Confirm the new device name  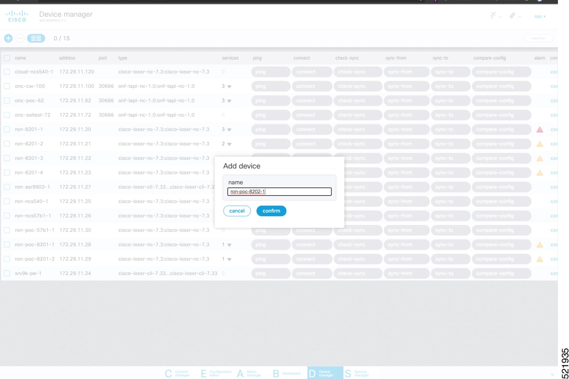tap(271, 211)
